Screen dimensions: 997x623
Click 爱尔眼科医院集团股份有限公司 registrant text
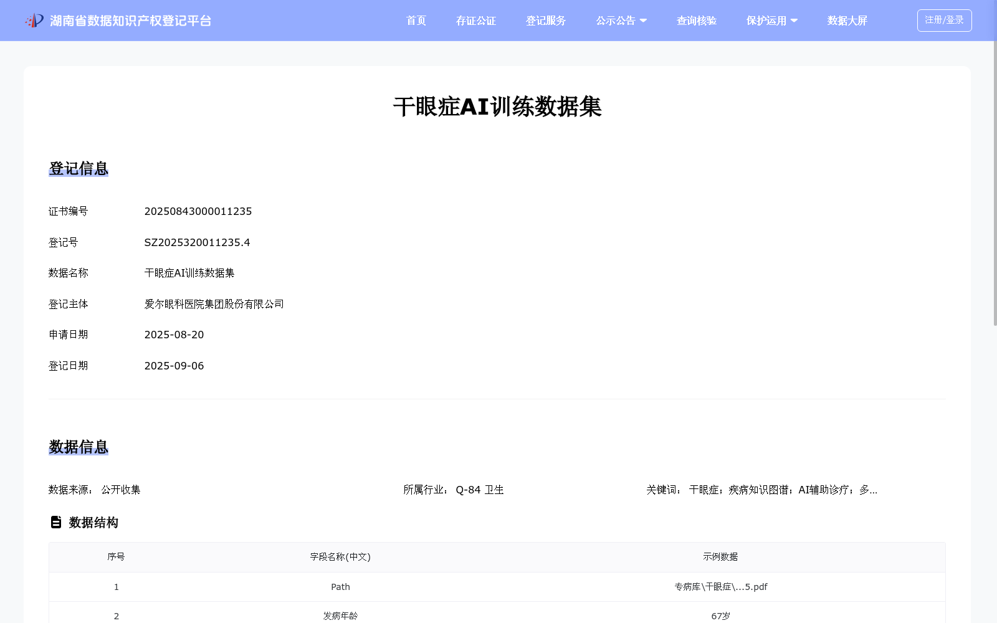[214, 304]
